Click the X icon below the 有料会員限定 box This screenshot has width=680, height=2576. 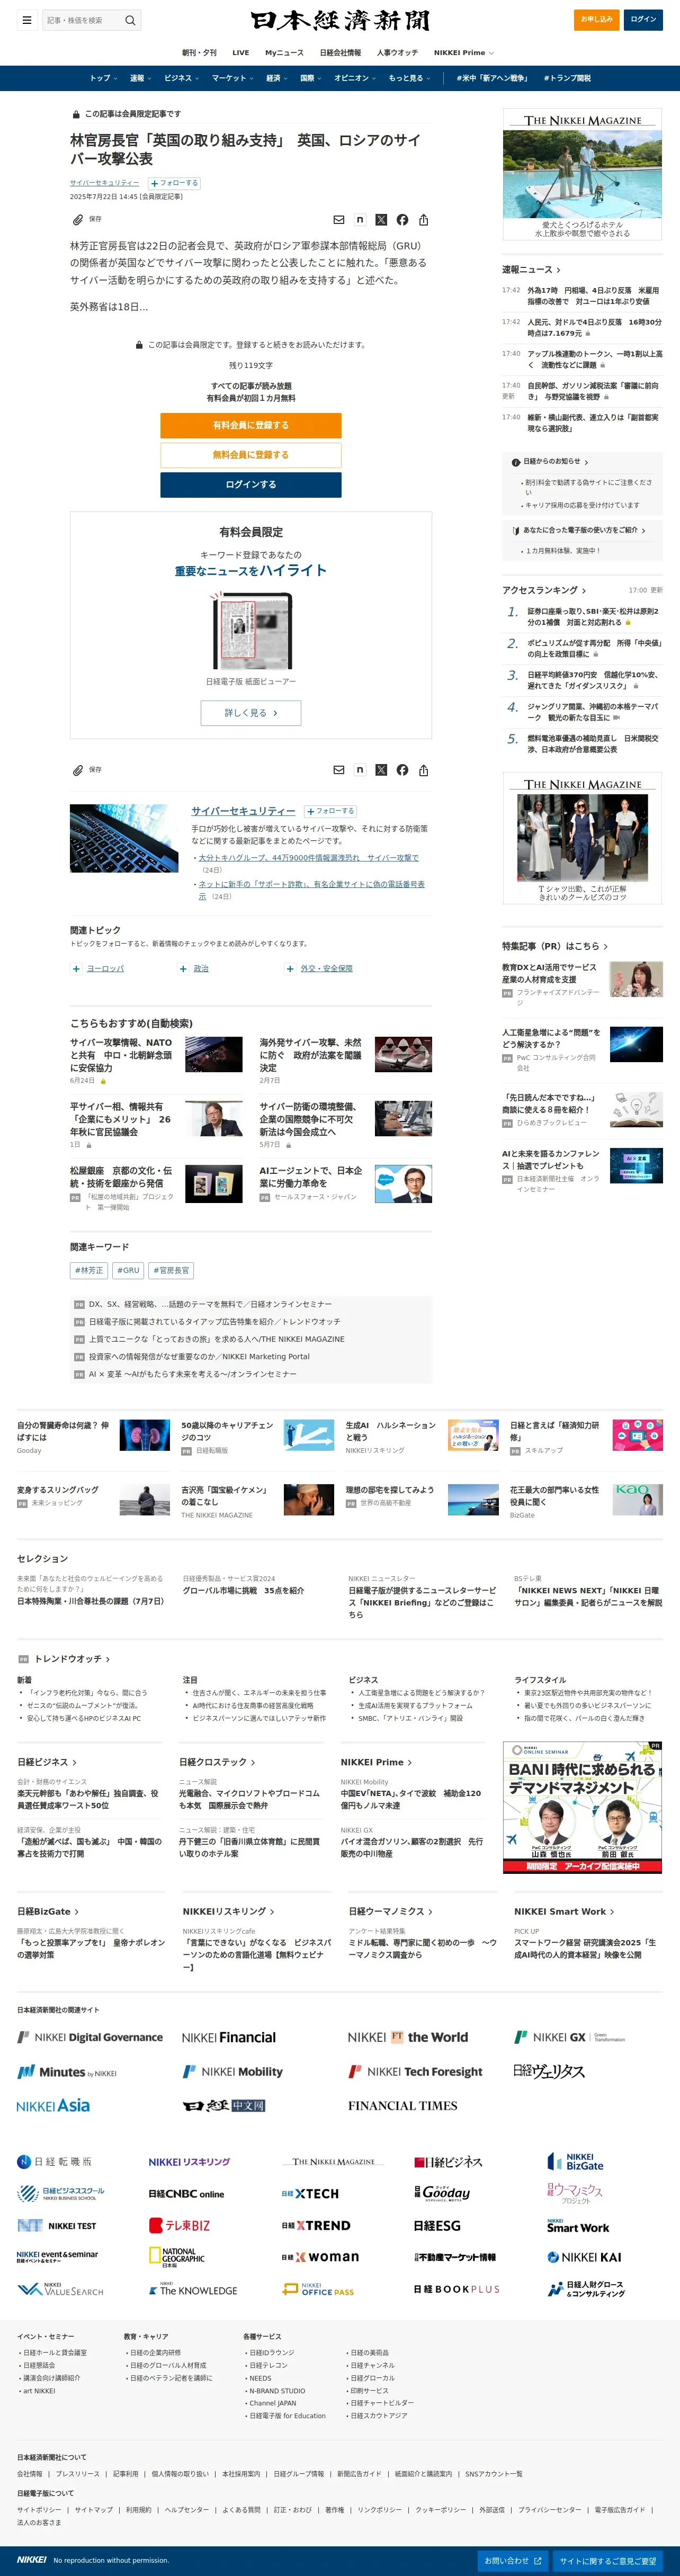[x=381, y=770]
